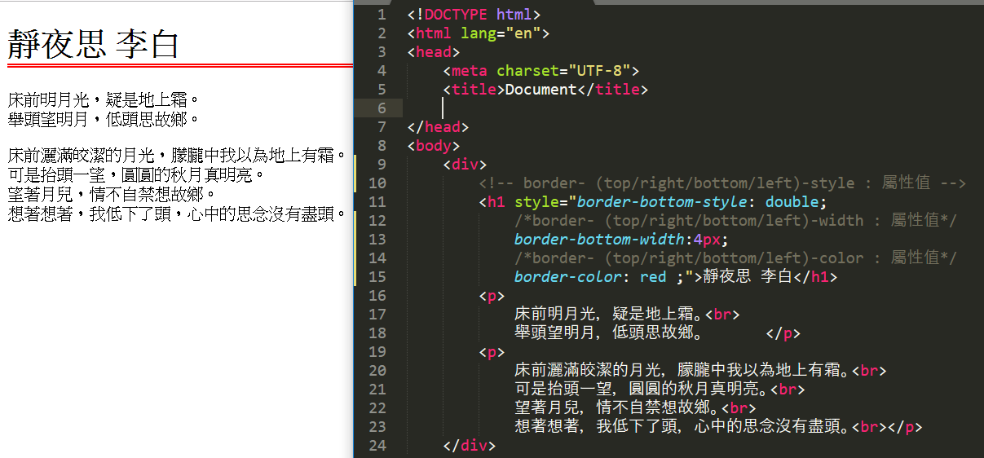984x458 pixels.
Task: Click the "red" value of border-color
Action: (653, 277)
